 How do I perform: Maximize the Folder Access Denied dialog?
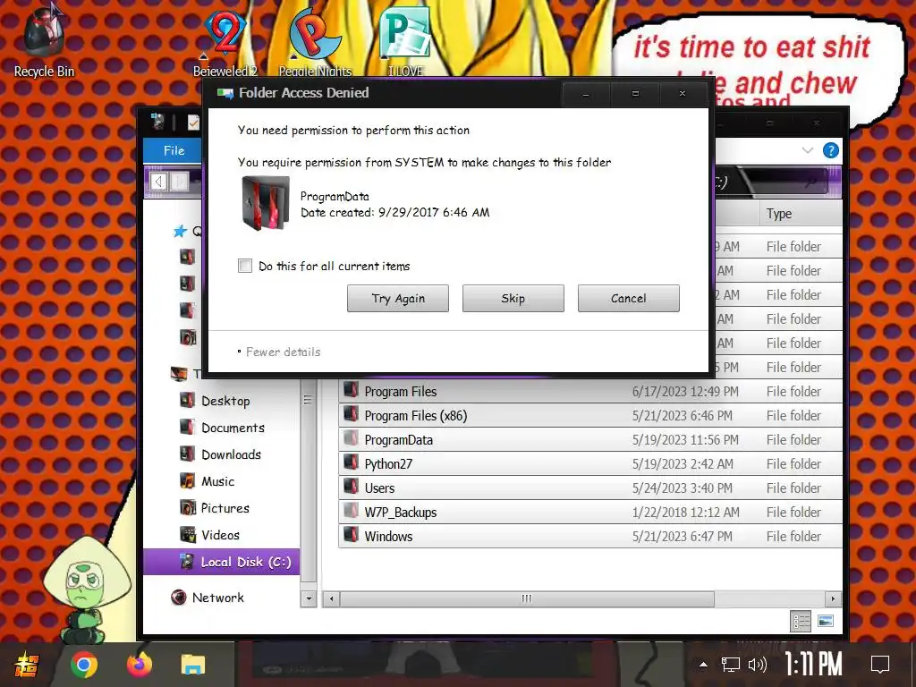(635, 93)
